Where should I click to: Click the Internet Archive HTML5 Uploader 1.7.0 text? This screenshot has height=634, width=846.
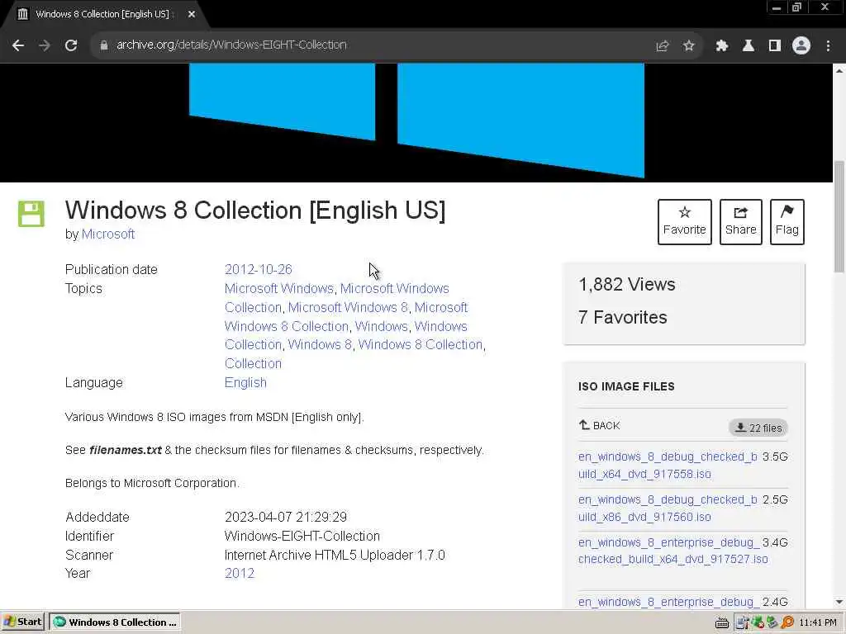tap(335, 555)
